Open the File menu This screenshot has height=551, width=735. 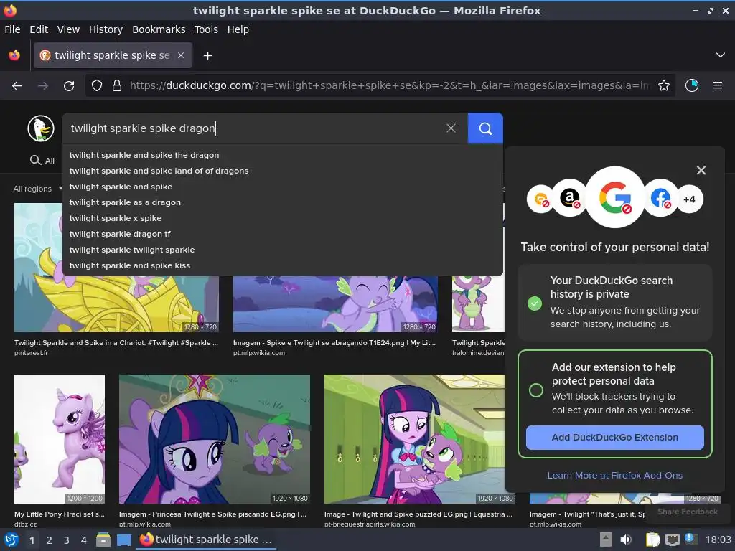coord(12,29)
